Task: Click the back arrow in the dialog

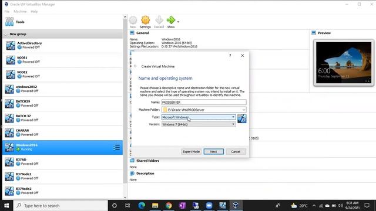Action: [136, 66]
